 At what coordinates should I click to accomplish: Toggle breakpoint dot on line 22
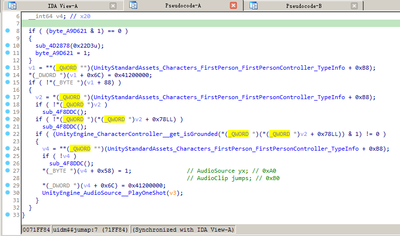click(x=8, y=133)
